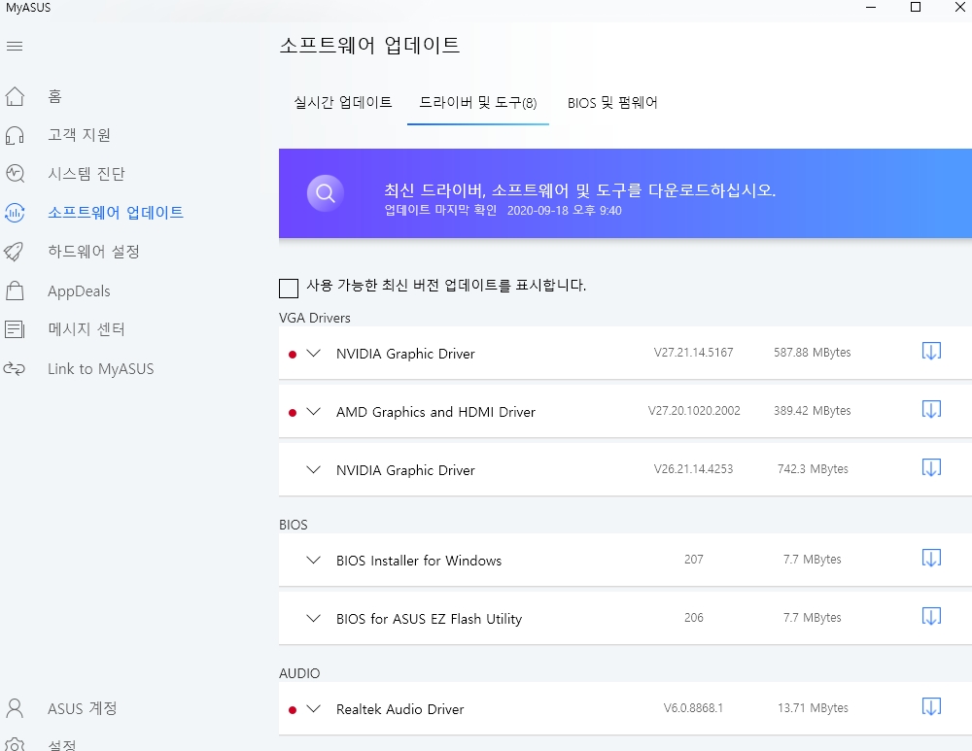Open 하드웨어 설정 in the sidebar
This screenshot has width=972, height=751.
click(94, 252)
